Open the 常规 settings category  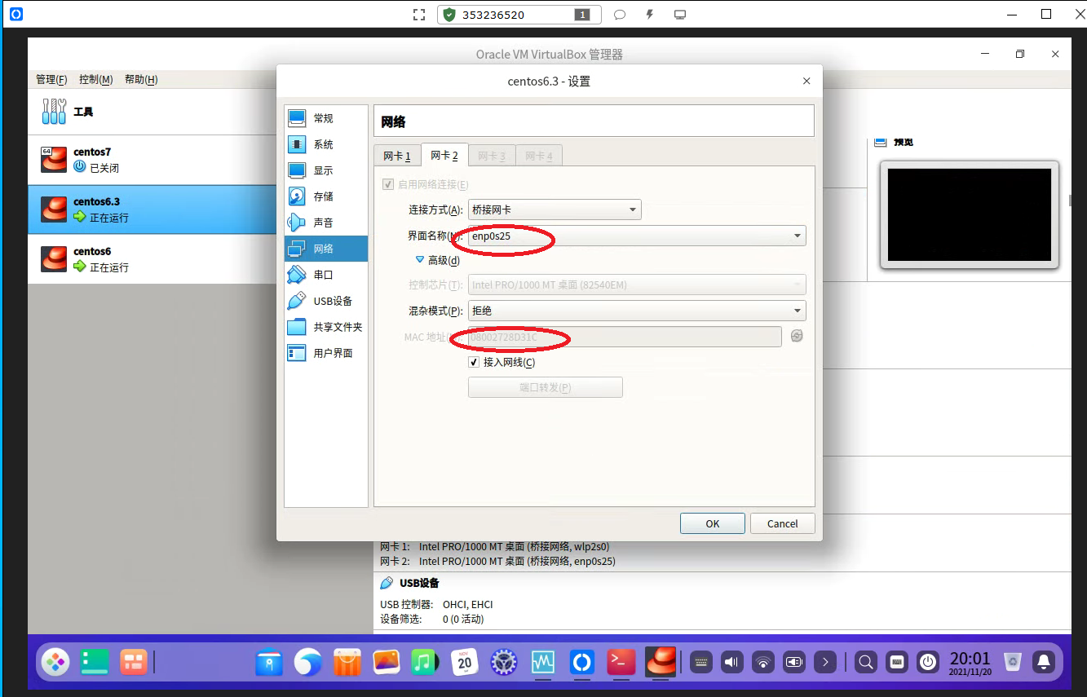tap(326, 118)
